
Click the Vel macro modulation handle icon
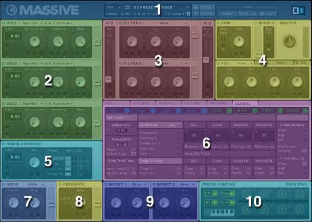pyautogui.click(x=232, y=193)
